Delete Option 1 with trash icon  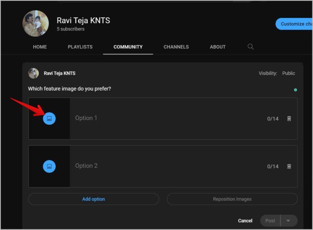289,118
